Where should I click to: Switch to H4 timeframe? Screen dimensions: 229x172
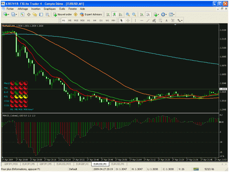pos(95,20)
